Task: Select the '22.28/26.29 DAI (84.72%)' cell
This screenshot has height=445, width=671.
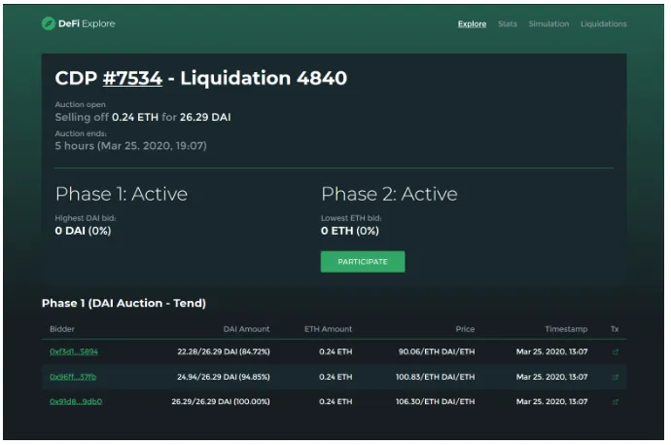Action: pyautogui.click(x=224, y=352)
